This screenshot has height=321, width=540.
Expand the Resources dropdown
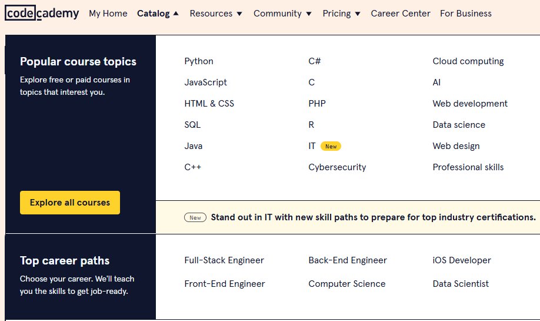(x=216, y=14)
